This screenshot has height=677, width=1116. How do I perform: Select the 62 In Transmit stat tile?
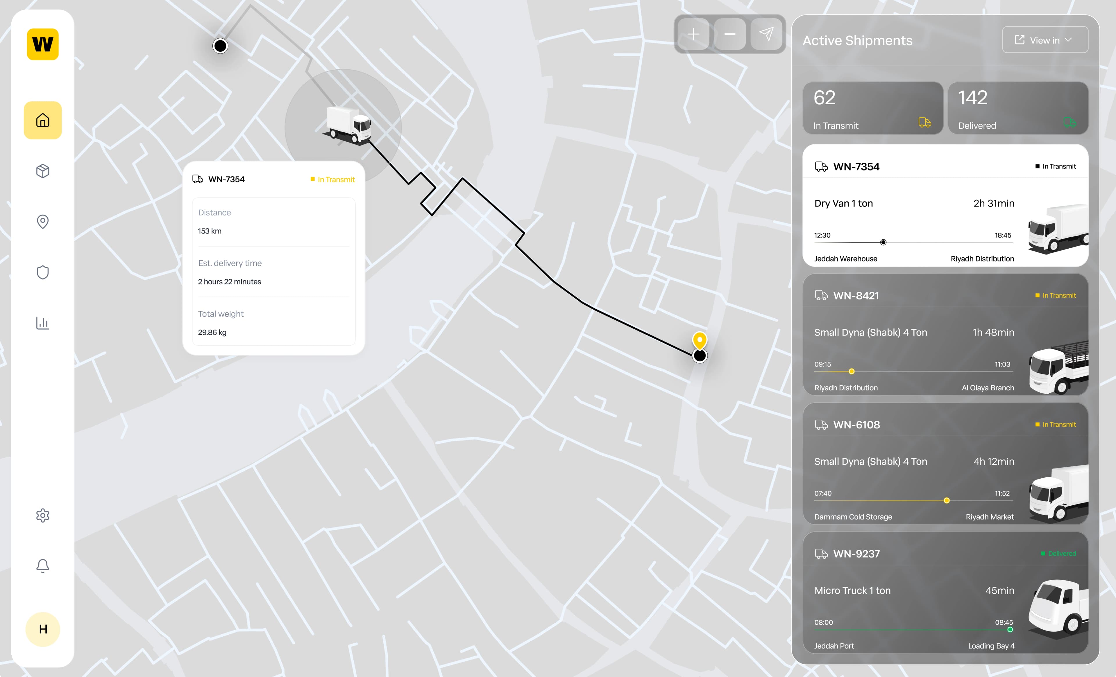click(873, 108)
